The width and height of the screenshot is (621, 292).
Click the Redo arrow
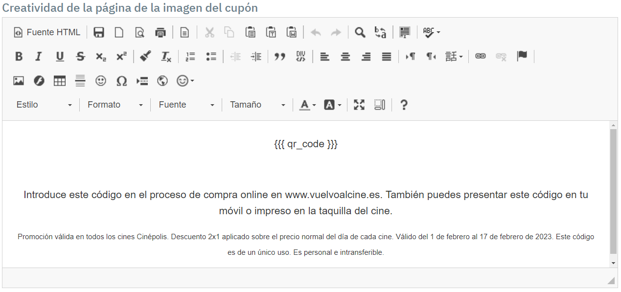336,32
